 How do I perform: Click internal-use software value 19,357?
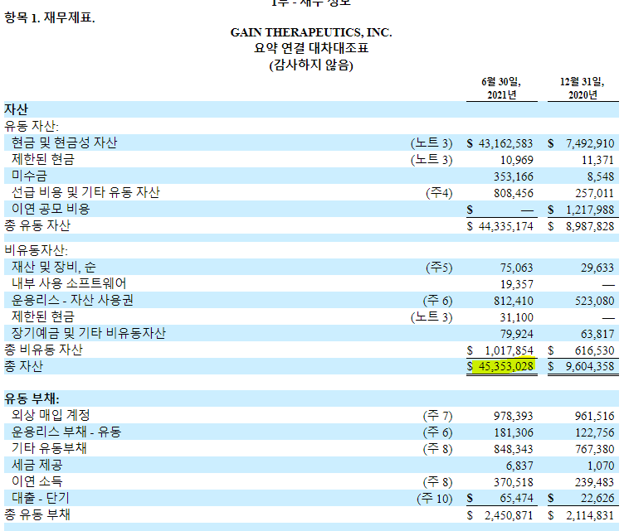pos(517,284)
